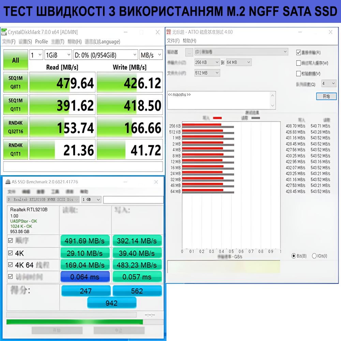Click the AS SSD Benchmark title bar icon
The width and height of the screenshot is (341, 341).
pyautogui.click(x=8, y=182)
